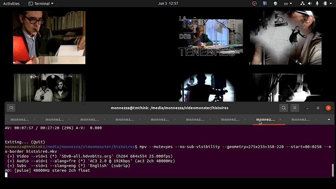Click the La Réponse des Ténèbres video
336x189 pixels.
211,37
